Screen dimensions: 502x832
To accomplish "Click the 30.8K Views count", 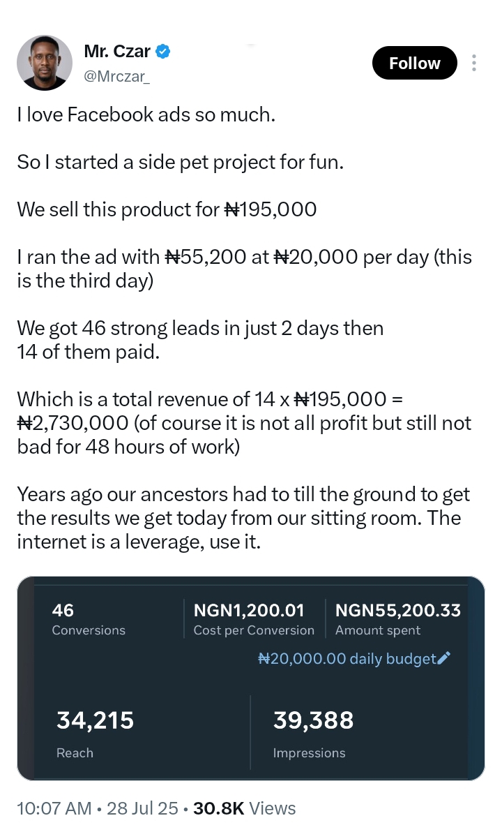I will pos(244,808).
